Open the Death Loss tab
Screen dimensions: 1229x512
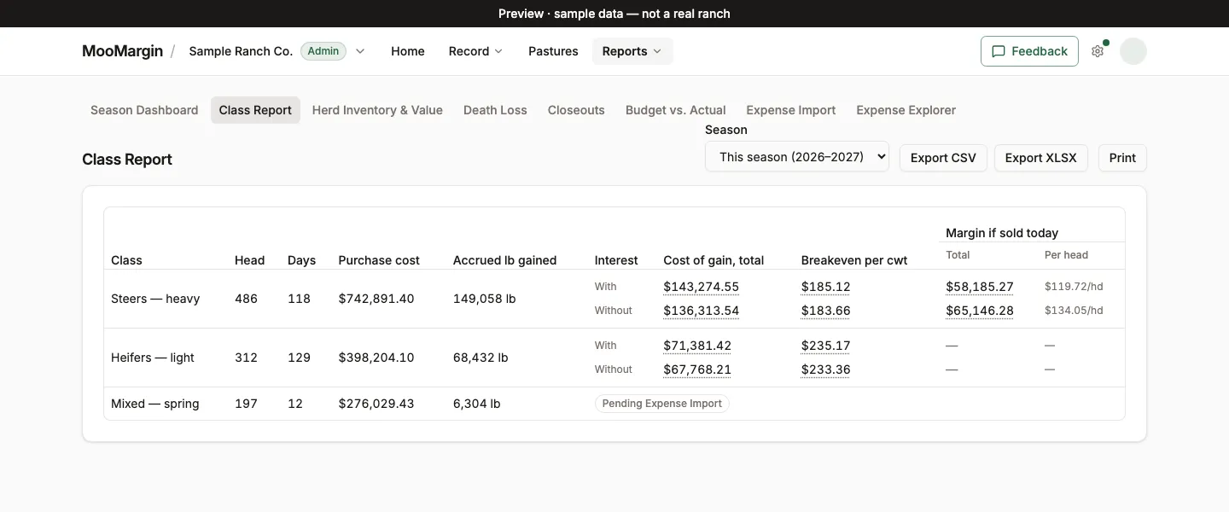tap(495, 110)
